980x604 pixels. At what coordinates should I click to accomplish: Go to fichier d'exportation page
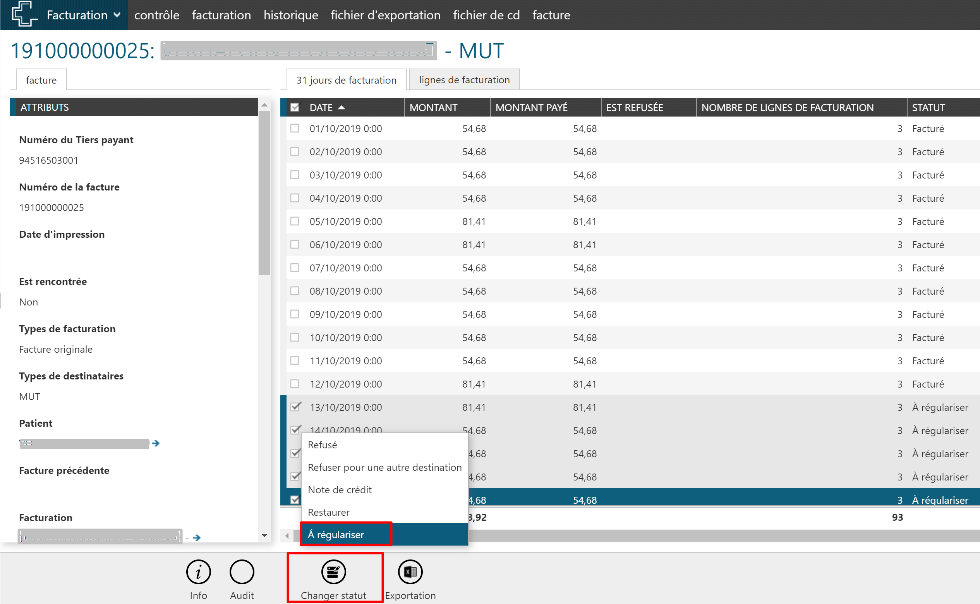pos(386,15)
